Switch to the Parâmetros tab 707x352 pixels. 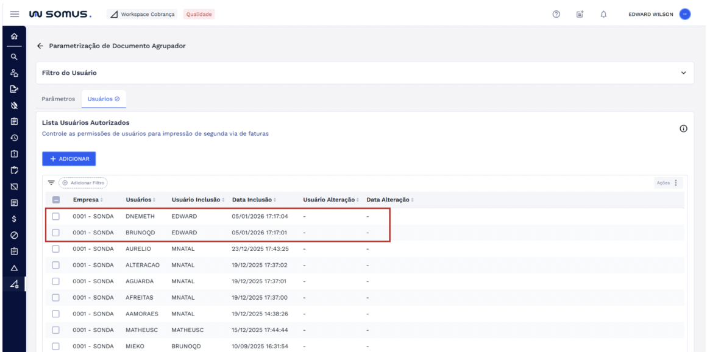59,99
